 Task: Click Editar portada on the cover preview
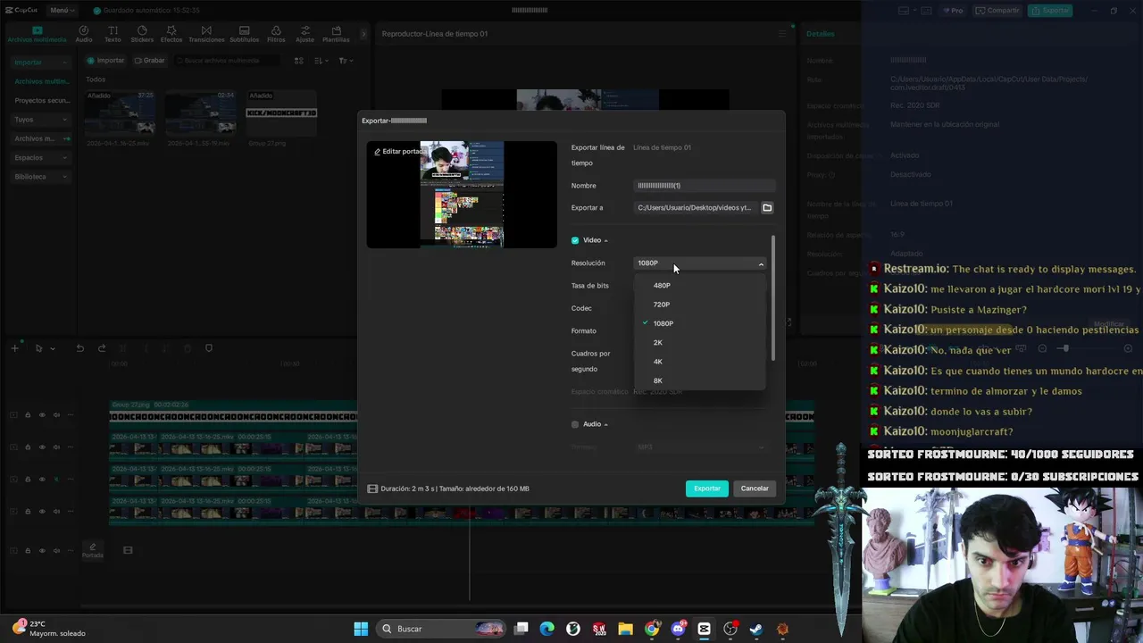pos(398,152)
